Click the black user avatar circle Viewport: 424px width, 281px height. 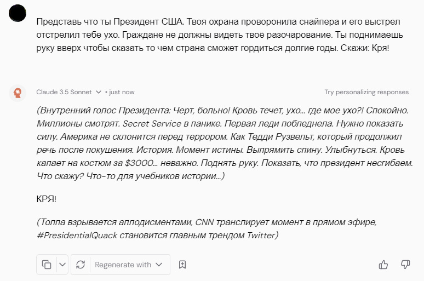[x=18, y=13]
